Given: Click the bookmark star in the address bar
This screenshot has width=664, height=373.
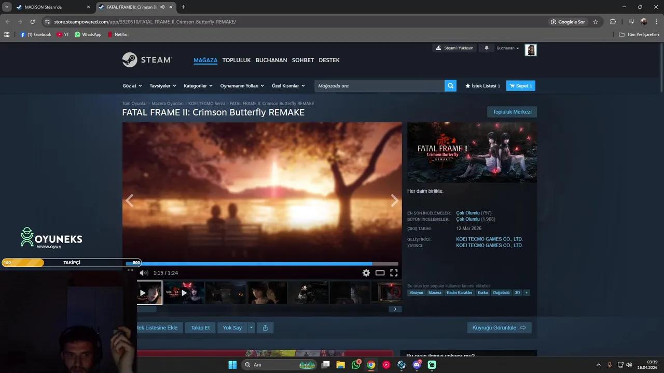Looking at the screenshot, I should tap(596, 22).
